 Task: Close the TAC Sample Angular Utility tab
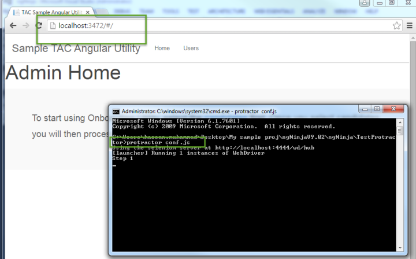(x=88, y=13)
